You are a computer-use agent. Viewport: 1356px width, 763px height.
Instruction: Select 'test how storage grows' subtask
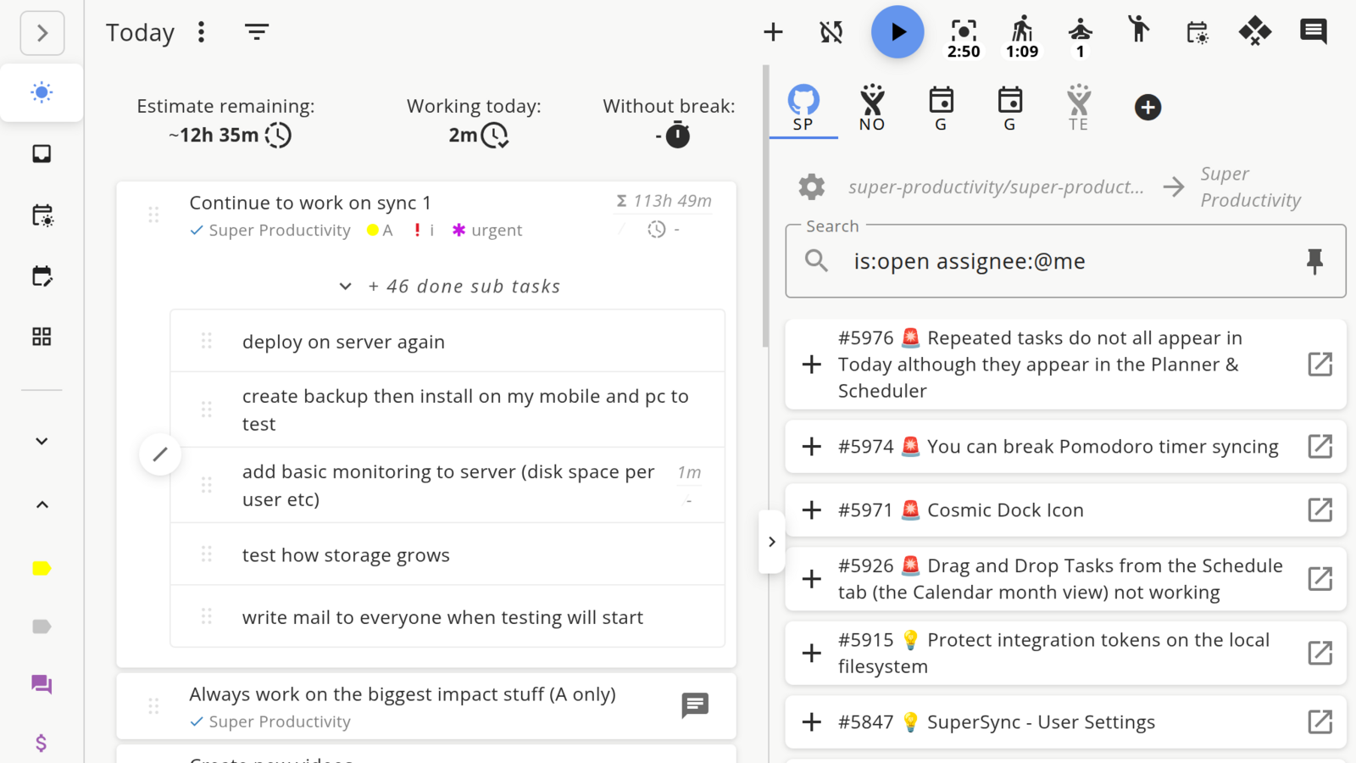pyautogui.click(x=447, y=555)
